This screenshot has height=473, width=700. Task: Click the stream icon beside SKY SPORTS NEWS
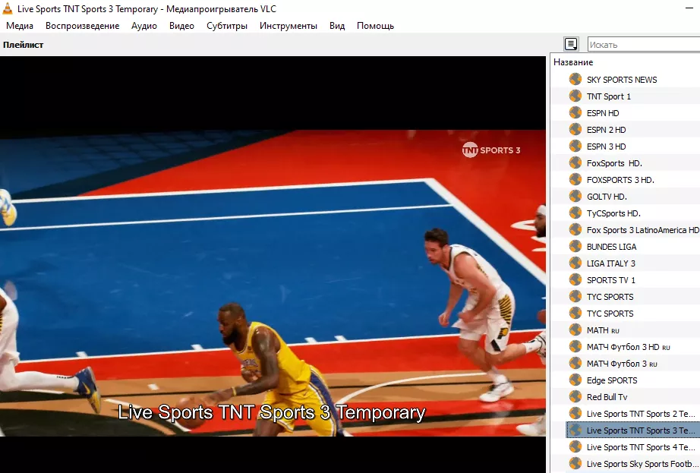point(575,80)
